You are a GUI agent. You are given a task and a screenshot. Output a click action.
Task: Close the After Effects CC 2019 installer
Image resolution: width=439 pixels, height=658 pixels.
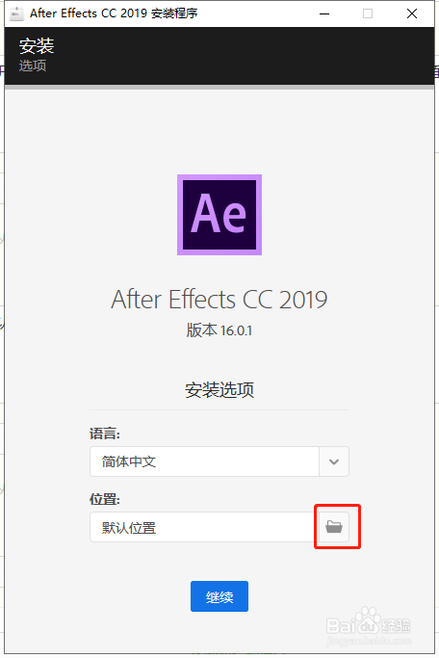pyautogui.click(x=412, y=13)
